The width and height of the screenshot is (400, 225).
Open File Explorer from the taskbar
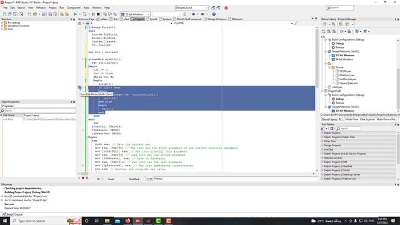click(x=107, y=221)
